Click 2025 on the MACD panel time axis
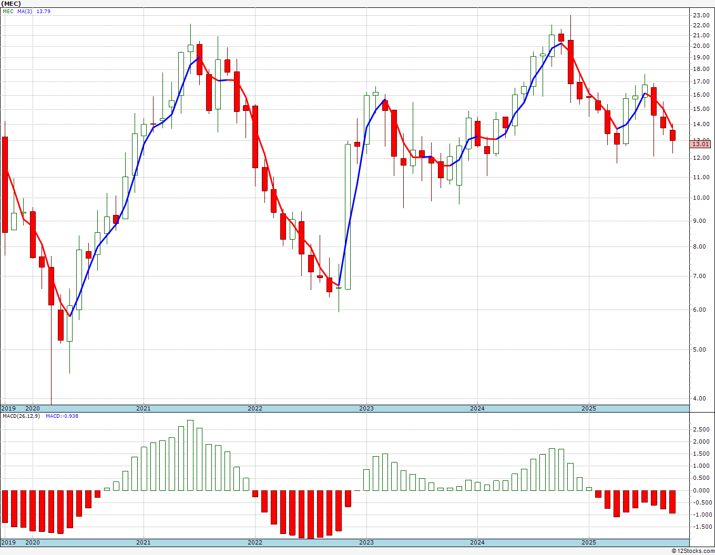 click(589, 542)
